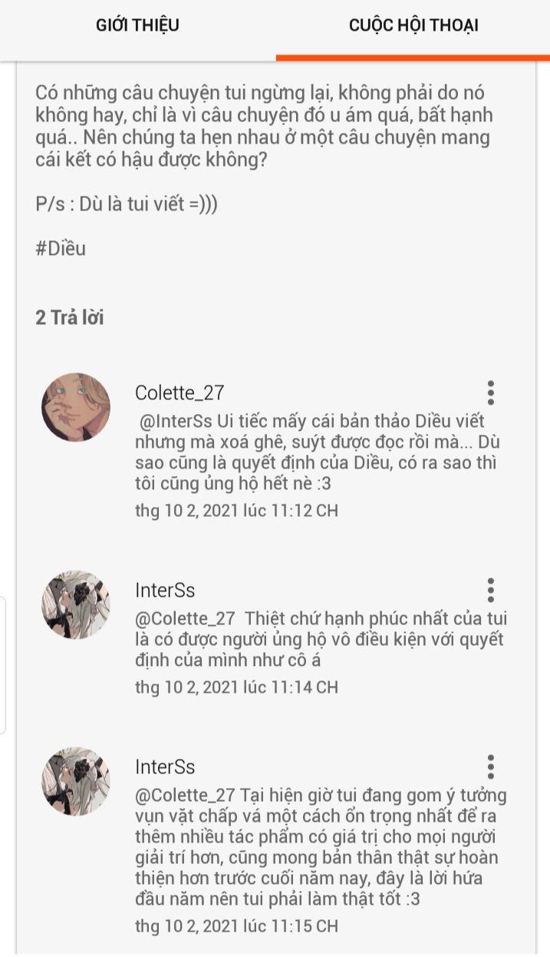Tap the timestamp thg 10 2, 2021 lúc 11:15 CH

pos(236,926)
